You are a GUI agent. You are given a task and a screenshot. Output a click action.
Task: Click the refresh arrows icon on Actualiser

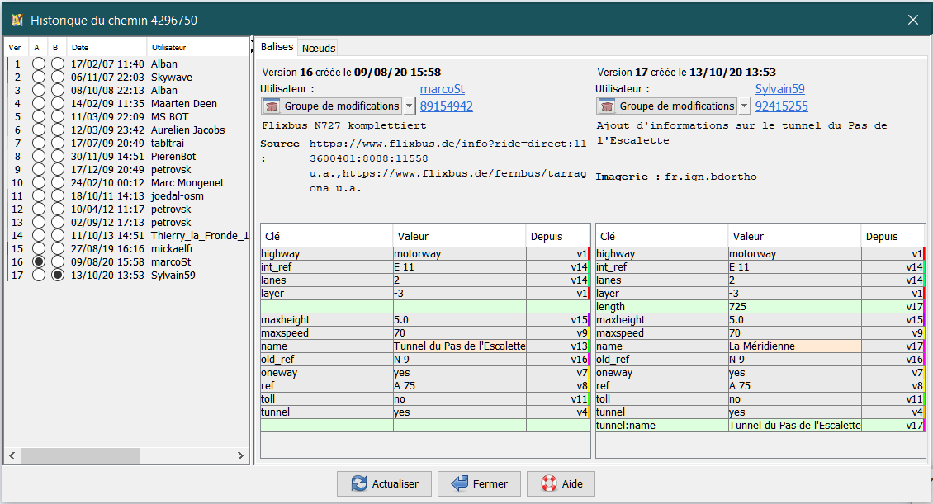coord(359,483)
